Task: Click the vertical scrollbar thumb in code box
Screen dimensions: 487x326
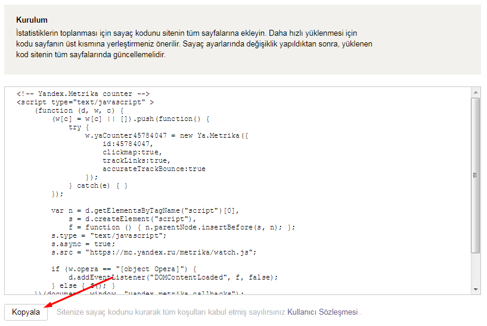Action: click(x=476, y=175)
